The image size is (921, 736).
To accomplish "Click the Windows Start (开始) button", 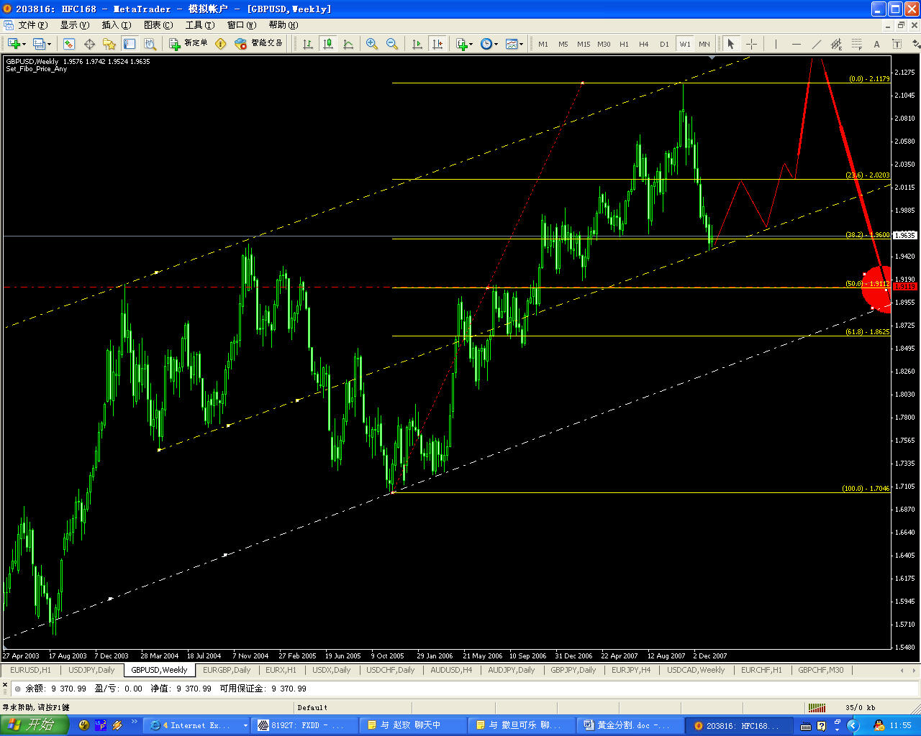I will coord(34,725).
